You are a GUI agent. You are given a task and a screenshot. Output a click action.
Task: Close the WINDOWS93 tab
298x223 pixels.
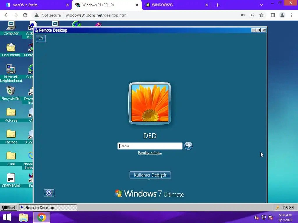tap(207, 5)
